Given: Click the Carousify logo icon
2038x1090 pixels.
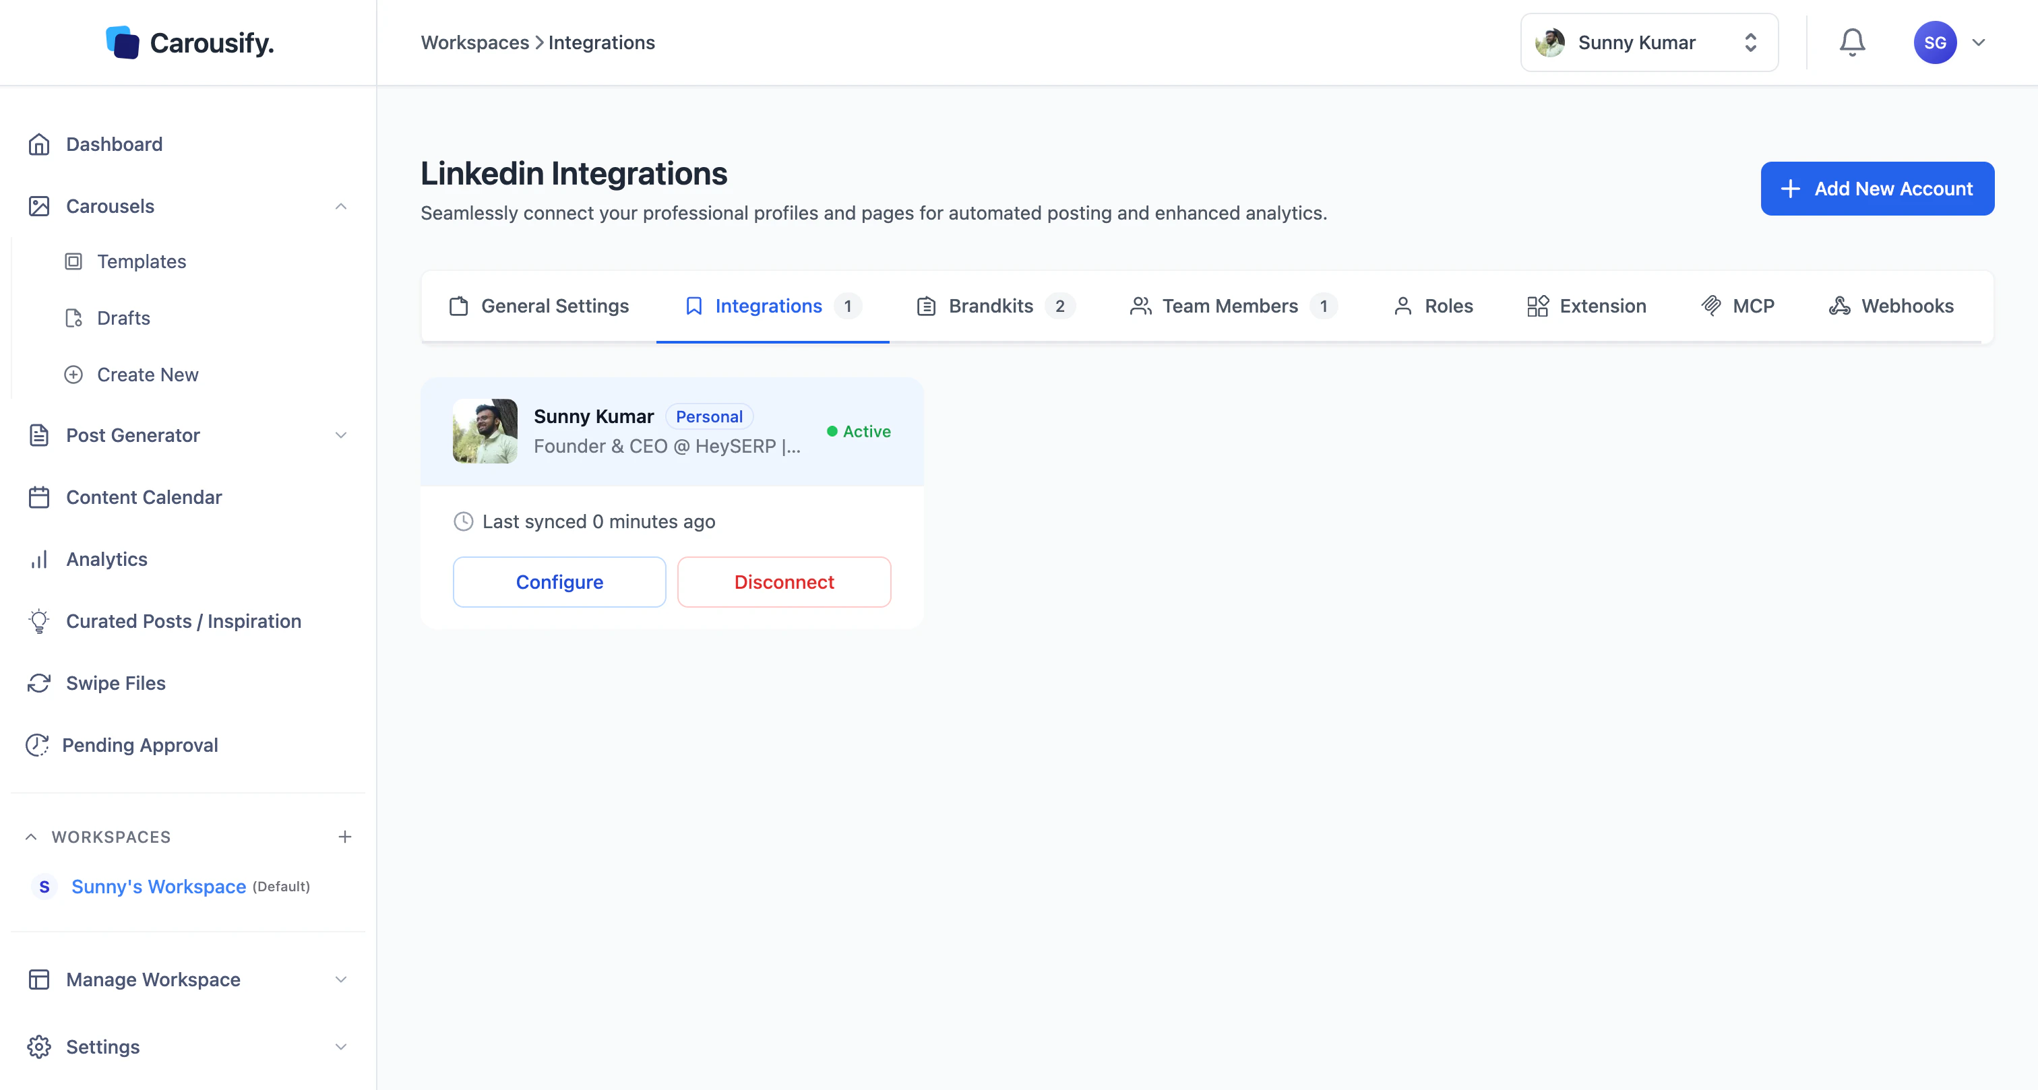Looking at the screenshot, I should 123,42.
